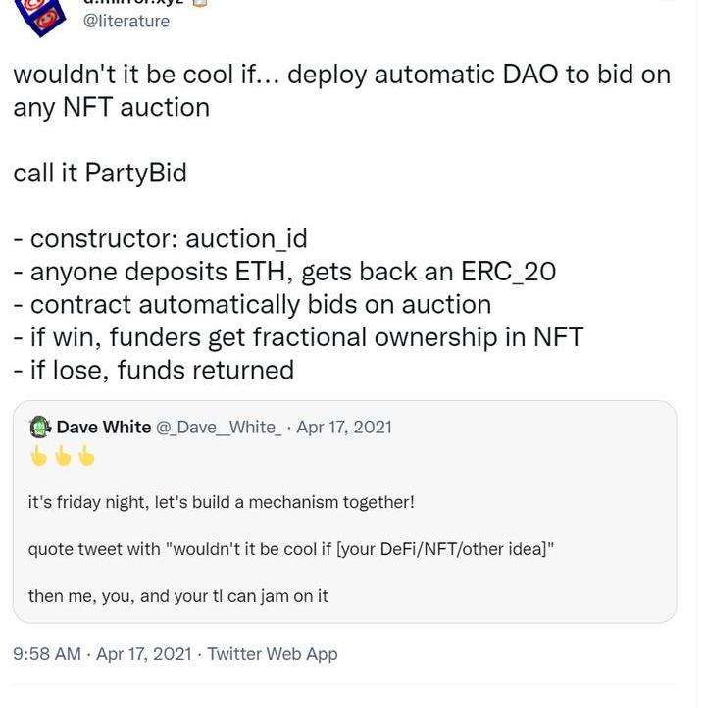Open Dave White's small profile avatar

pos(40,427)
